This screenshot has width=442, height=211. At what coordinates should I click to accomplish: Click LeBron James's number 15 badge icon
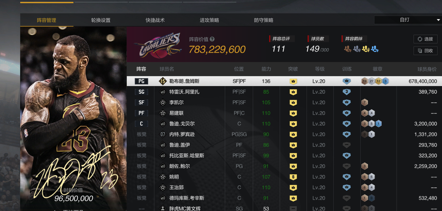click(x=163, y=81)
